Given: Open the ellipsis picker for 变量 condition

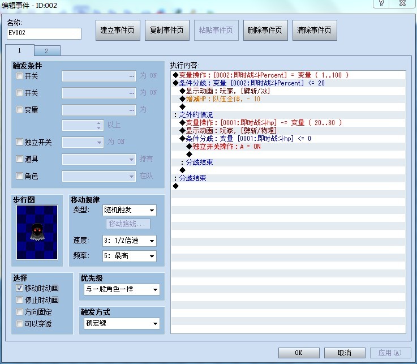Looking at the screenshot, I should click(132, 110).
